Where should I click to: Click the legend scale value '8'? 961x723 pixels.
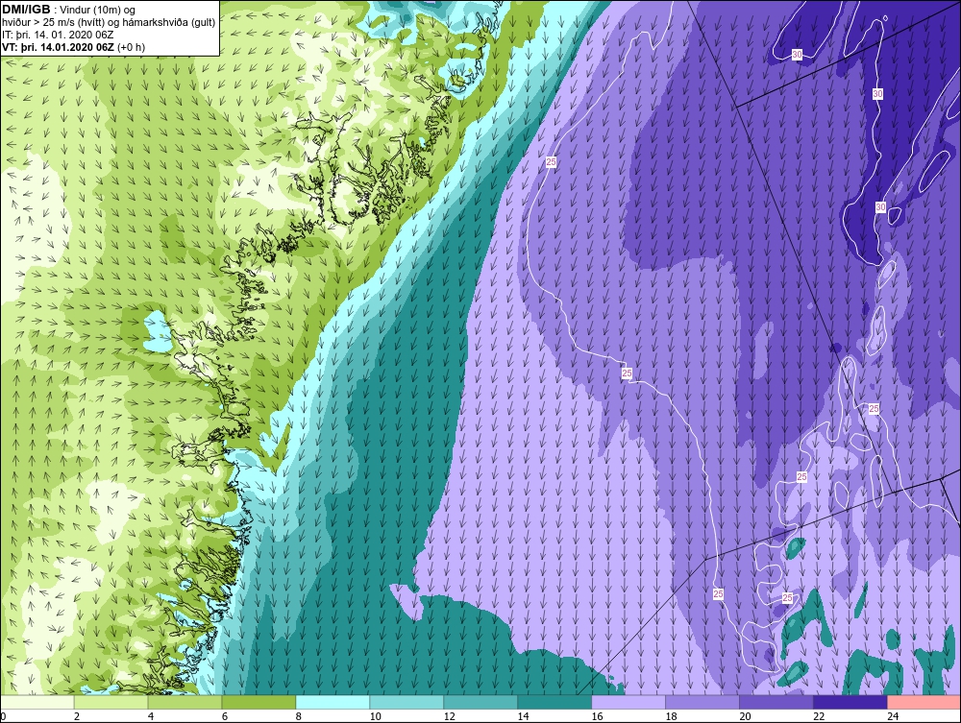299,716
